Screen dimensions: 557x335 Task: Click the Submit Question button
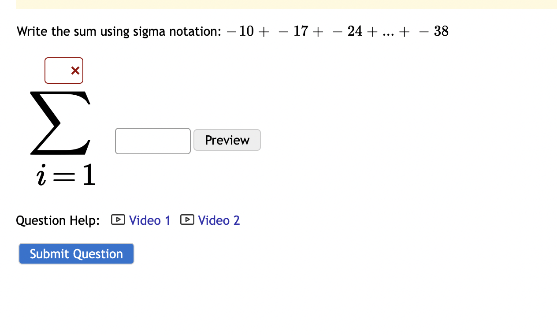coord(76,253)
